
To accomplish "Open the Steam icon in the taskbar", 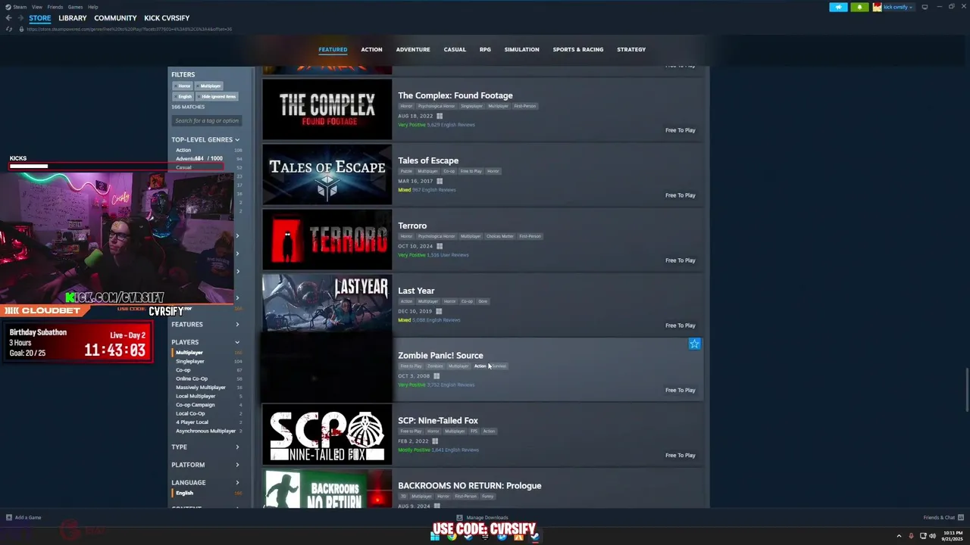I will click(535, 537).
